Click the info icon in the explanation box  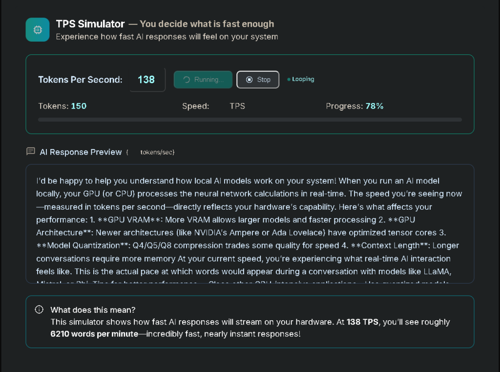pyautogui.click(x=39, y=310)
